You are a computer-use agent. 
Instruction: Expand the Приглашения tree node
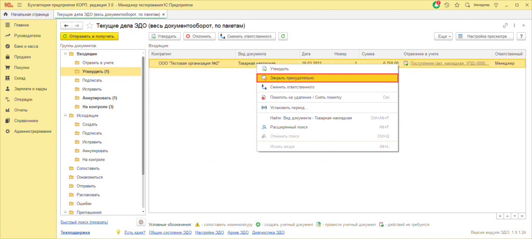(65, 212)
